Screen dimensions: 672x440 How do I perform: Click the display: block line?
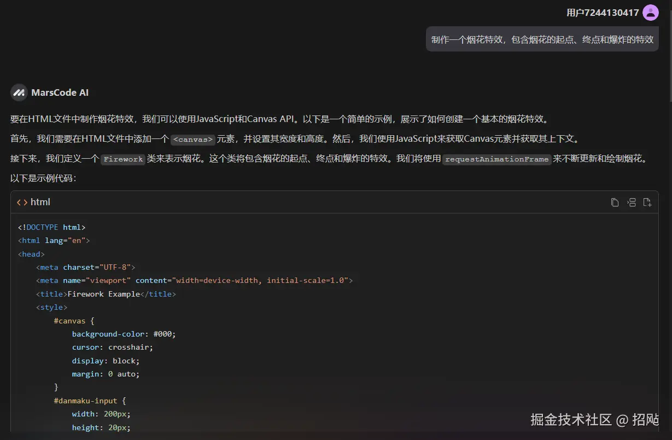[106, 361]
